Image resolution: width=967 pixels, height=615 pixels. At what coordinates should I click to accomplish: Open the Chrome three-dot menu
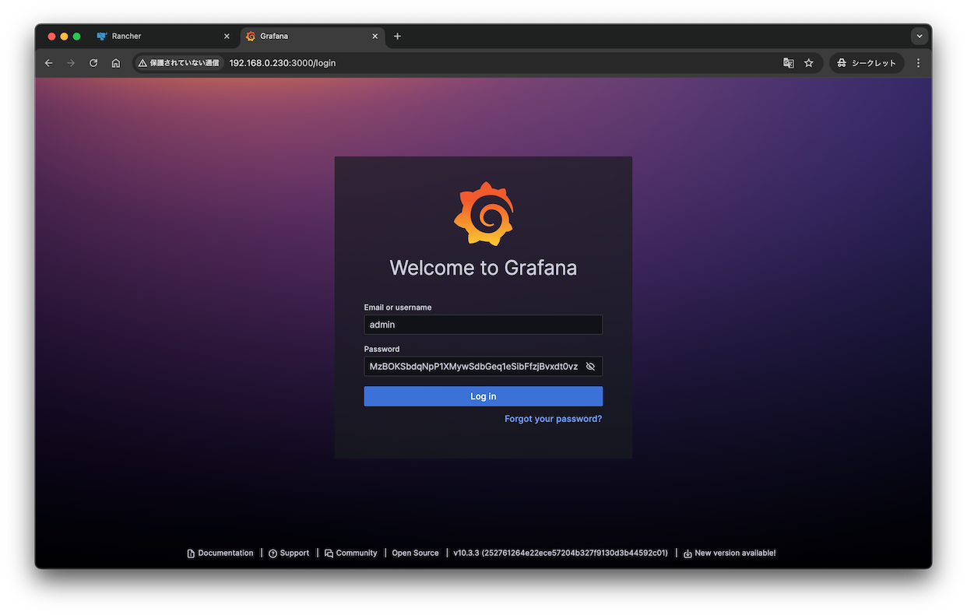(918, 63)
